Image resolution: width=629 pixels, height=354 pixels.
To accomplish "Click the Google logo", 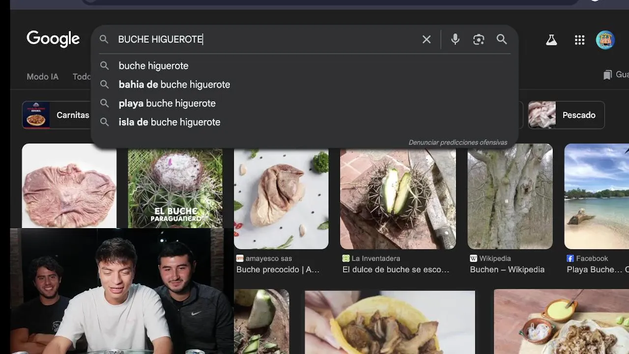I will 53,39.
